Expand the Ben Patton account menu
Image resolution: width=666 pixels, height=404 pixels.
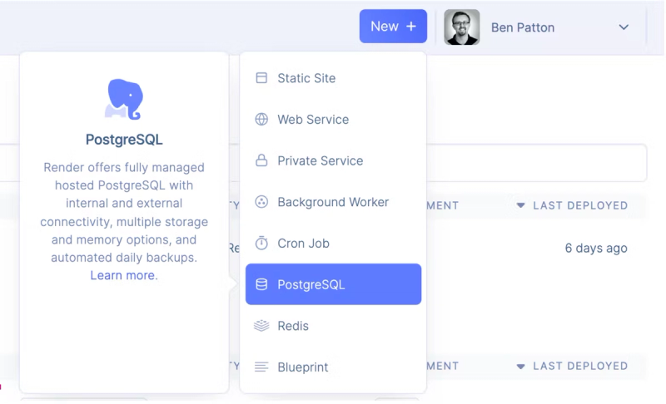(624, 27)
